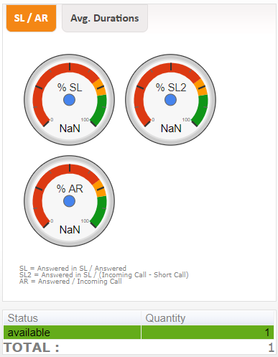Click the NaN value on % SL gauge
This screenshot has width=278, height=357.
point(70,129)
